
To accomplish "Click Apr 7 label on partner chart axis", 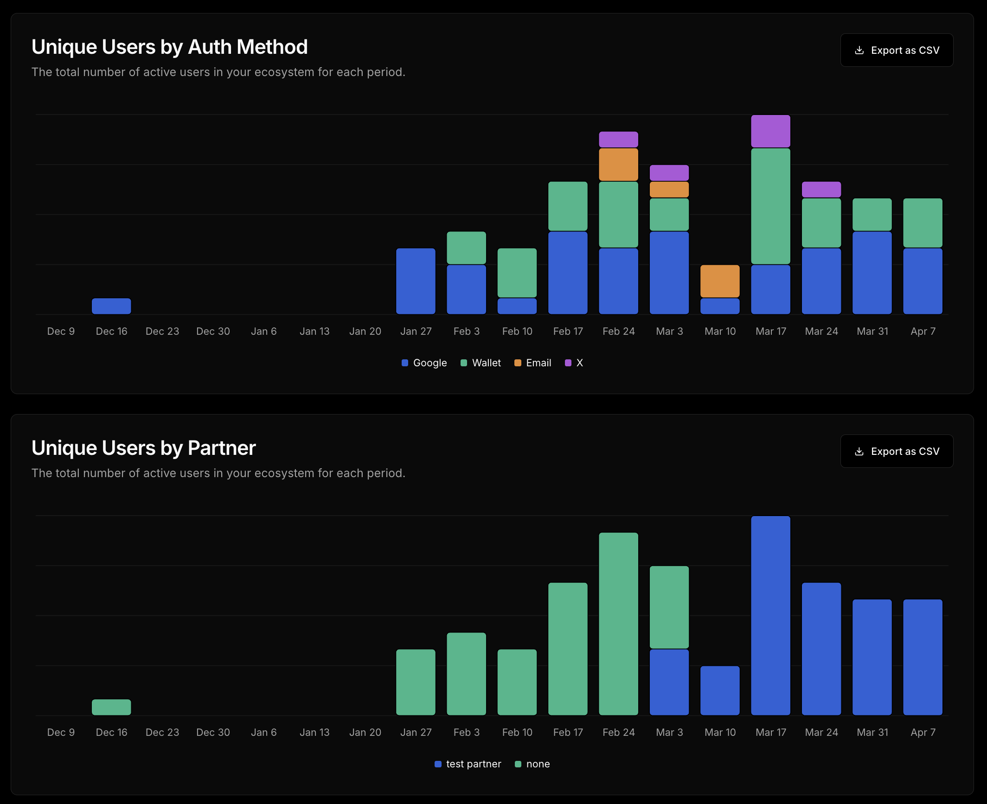I will click(923, 732).
